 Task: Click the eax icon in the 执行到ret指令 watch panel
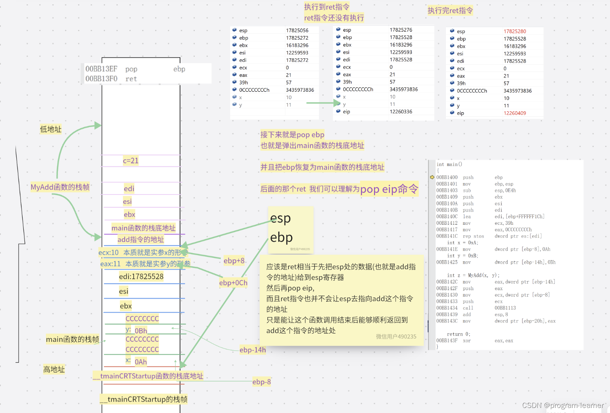point(338,74)
